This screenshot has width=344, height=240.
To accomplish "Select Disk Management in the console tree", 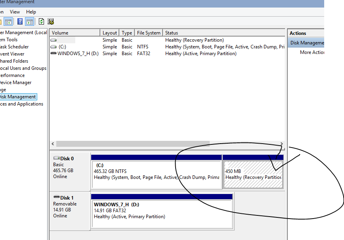I will click(x=18, y=97).
